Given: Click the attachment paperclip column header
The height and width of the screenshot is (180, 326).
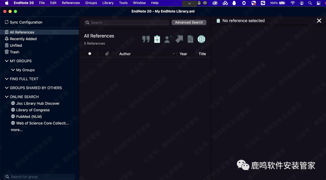Looking at the screenshot, I should tap(107, 54).
